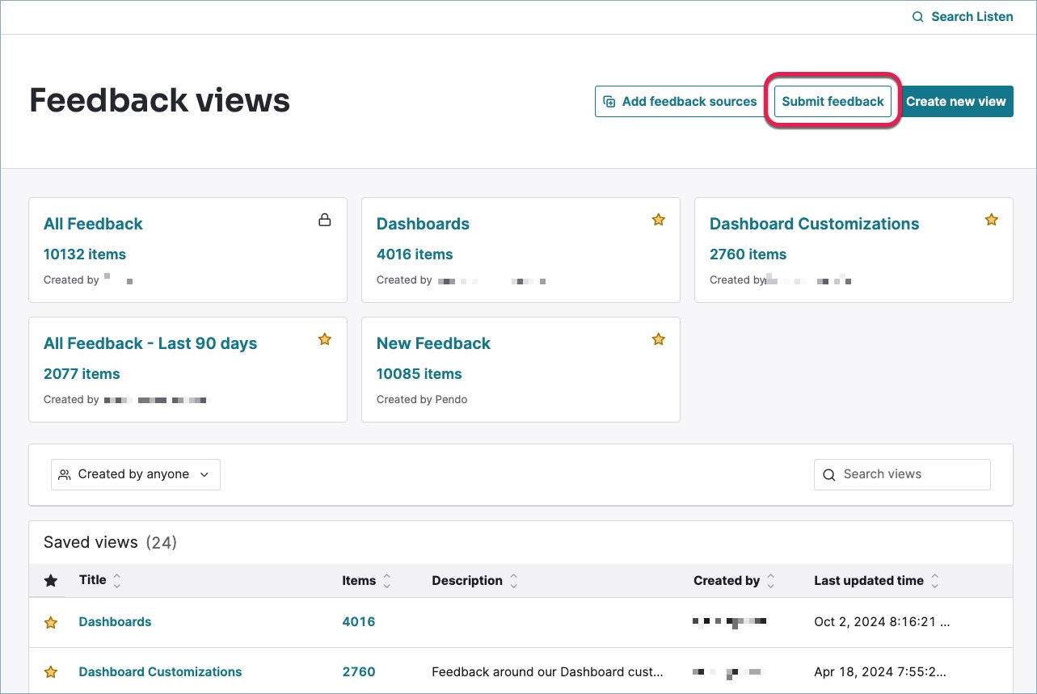
Task: Click the star in Dashboards table row
Action: pos(51,622)
